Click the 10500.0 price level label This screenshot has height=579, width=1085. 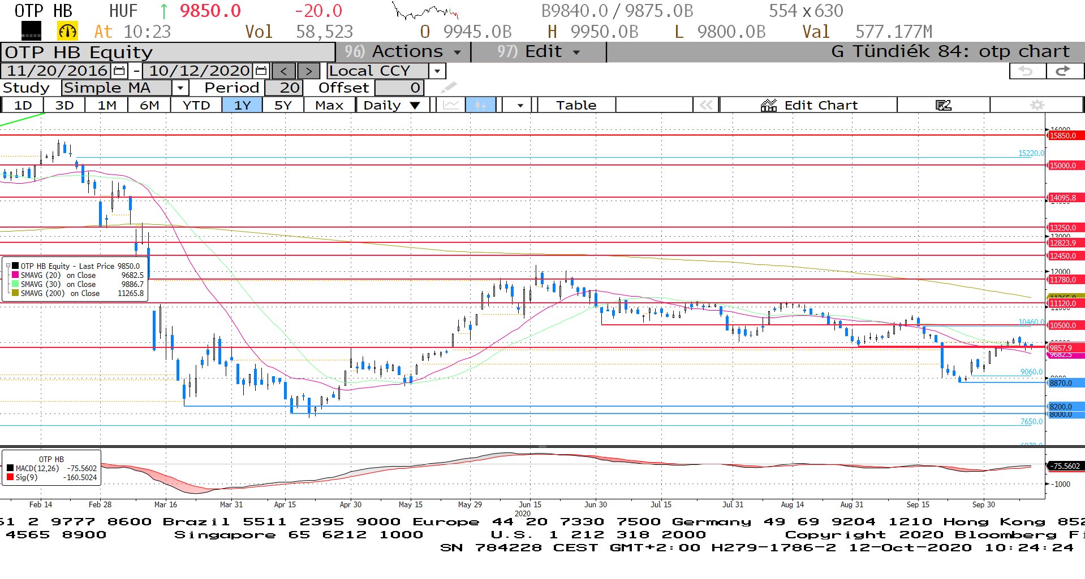click(1066, 325)
